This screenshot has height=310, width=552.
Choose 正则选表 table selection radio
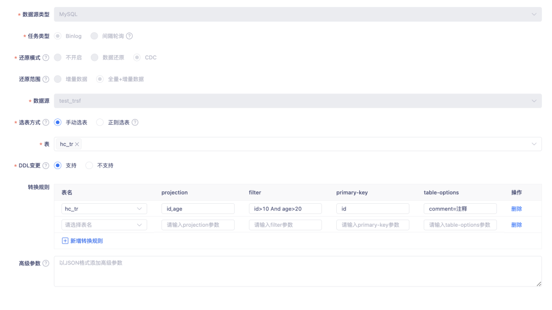(100, 123)
